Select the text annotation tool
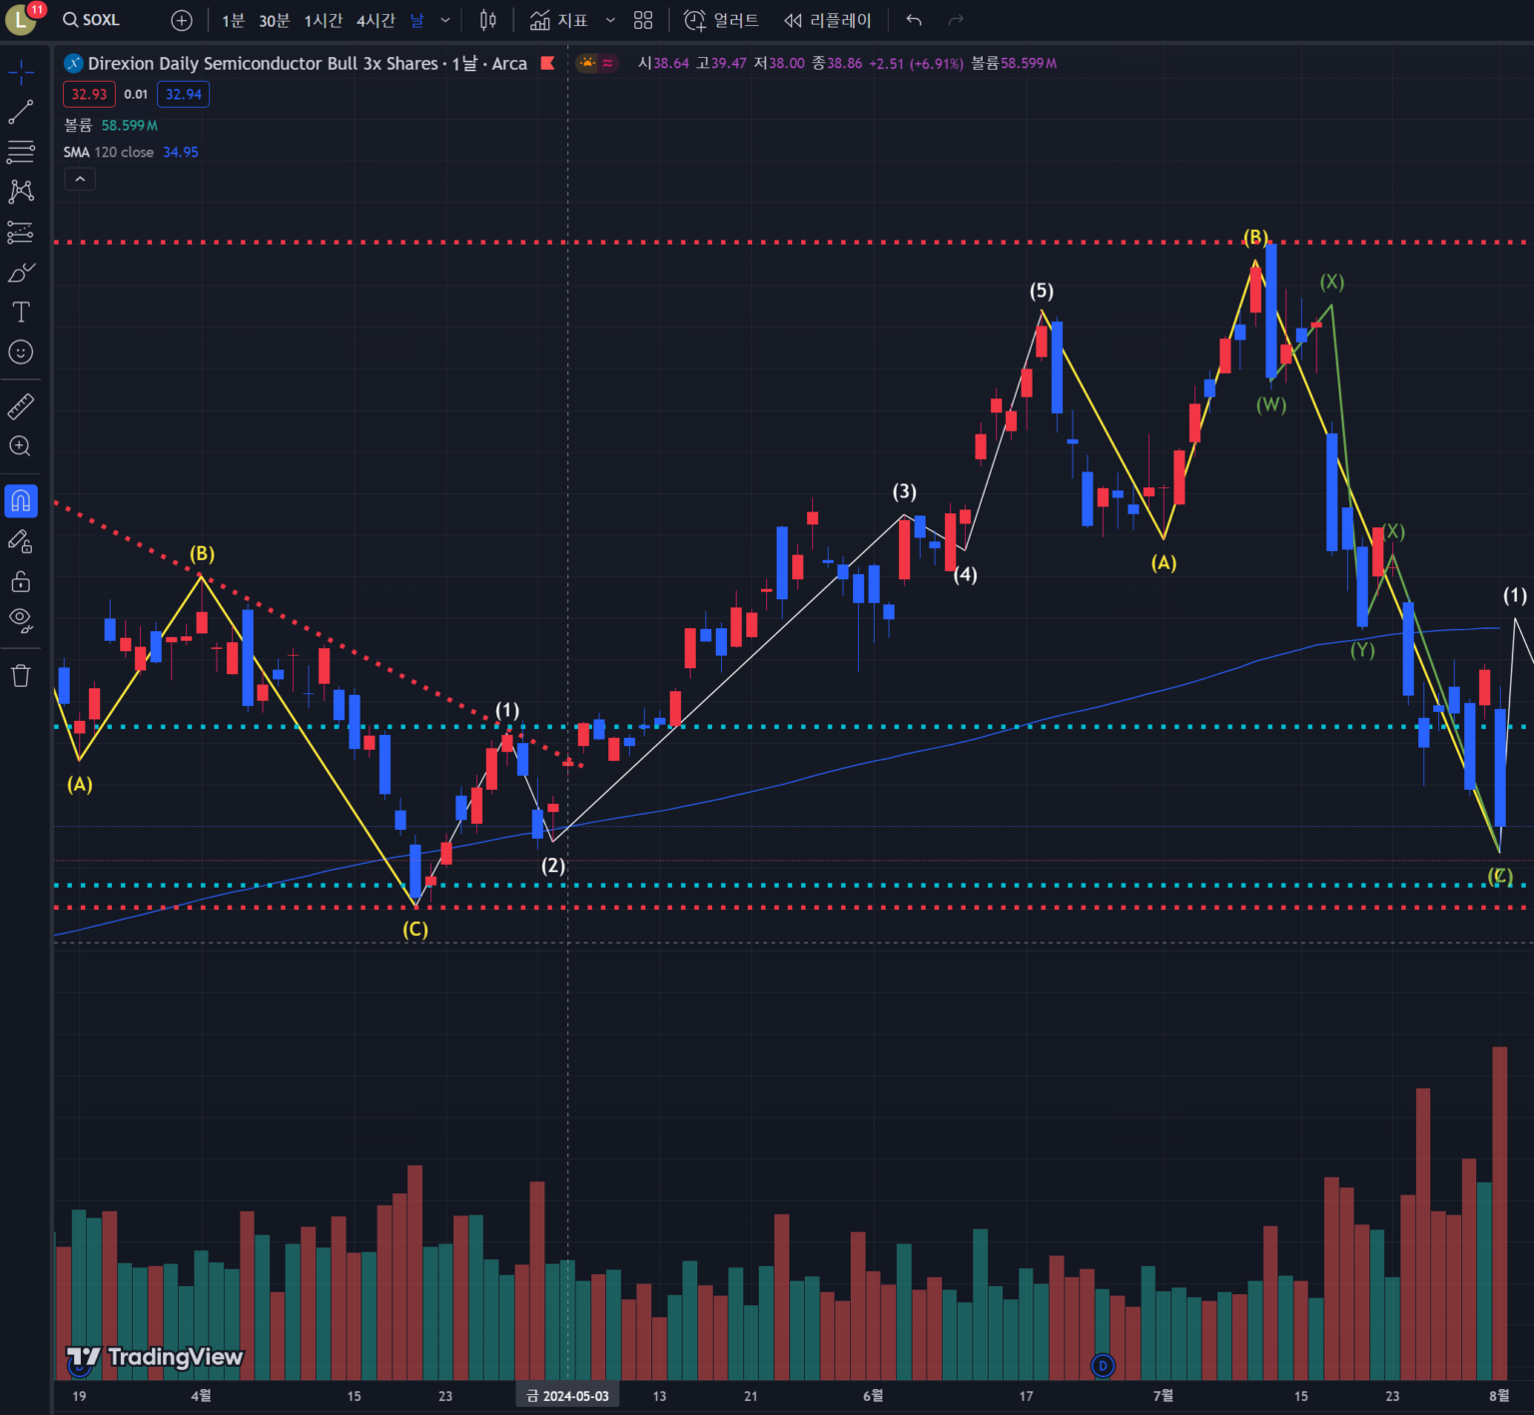Image resolution: width=1534 pixels, height=1415 pixels. click(21, 312)
